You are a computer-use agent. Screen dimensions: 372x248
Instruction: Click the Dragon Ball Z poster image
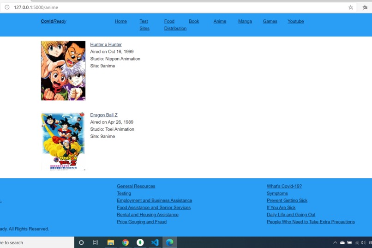[x=63, y=141]
